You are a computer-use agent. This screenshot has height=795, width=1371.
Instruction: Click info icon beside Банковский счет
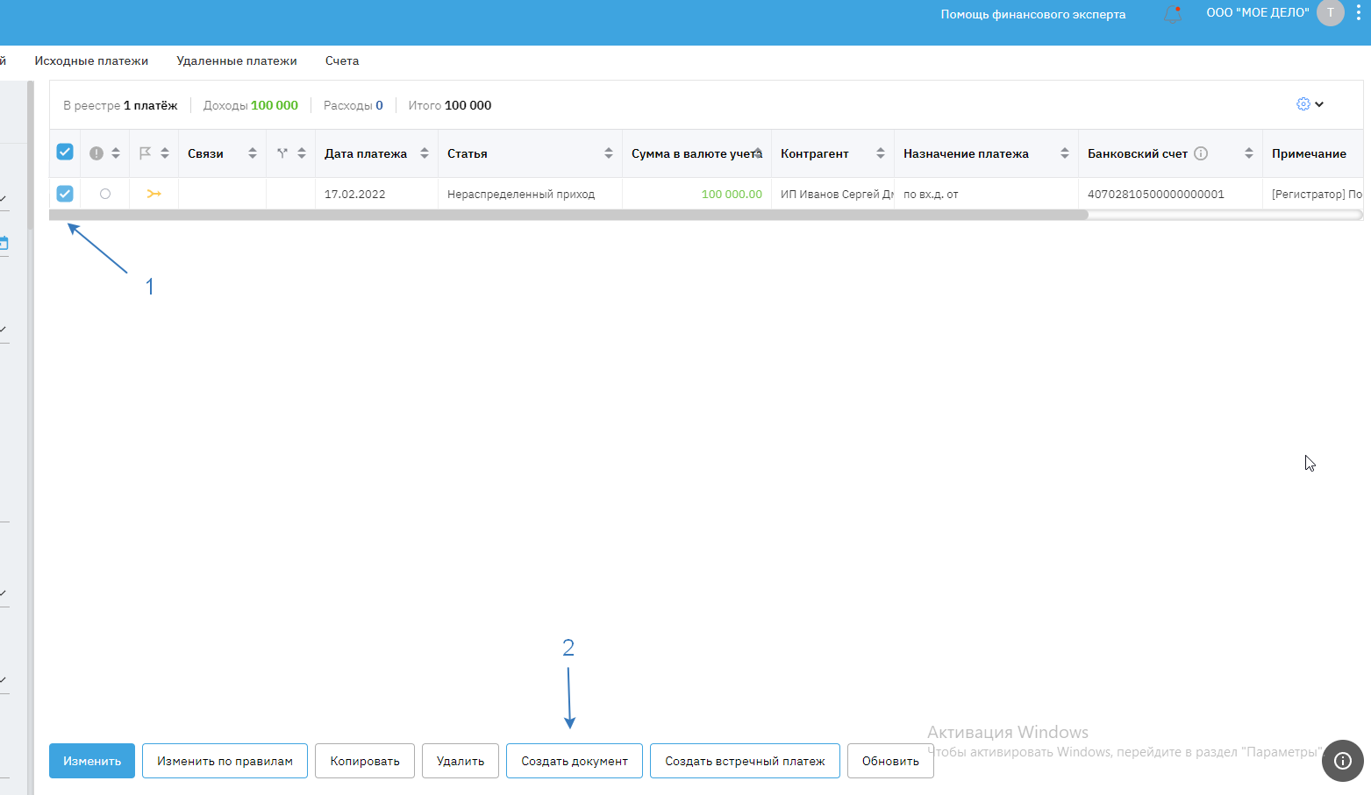pyautogui.click(x=1201, y=153)
